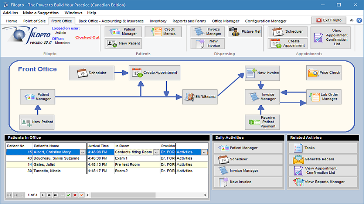The height and width of the screenshot is (204, 364).
Task: Click the filter funnel button in navigator
Action: (81, 195)
